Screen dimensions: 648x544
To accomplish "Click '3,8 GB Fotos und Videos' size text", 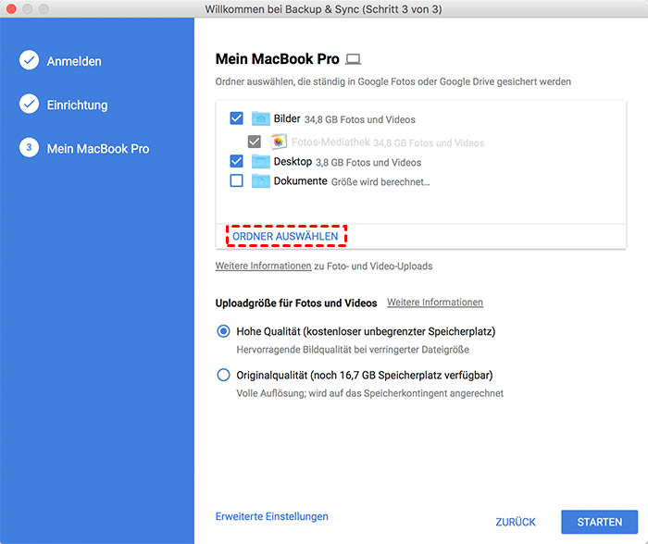I will point(368,162).
